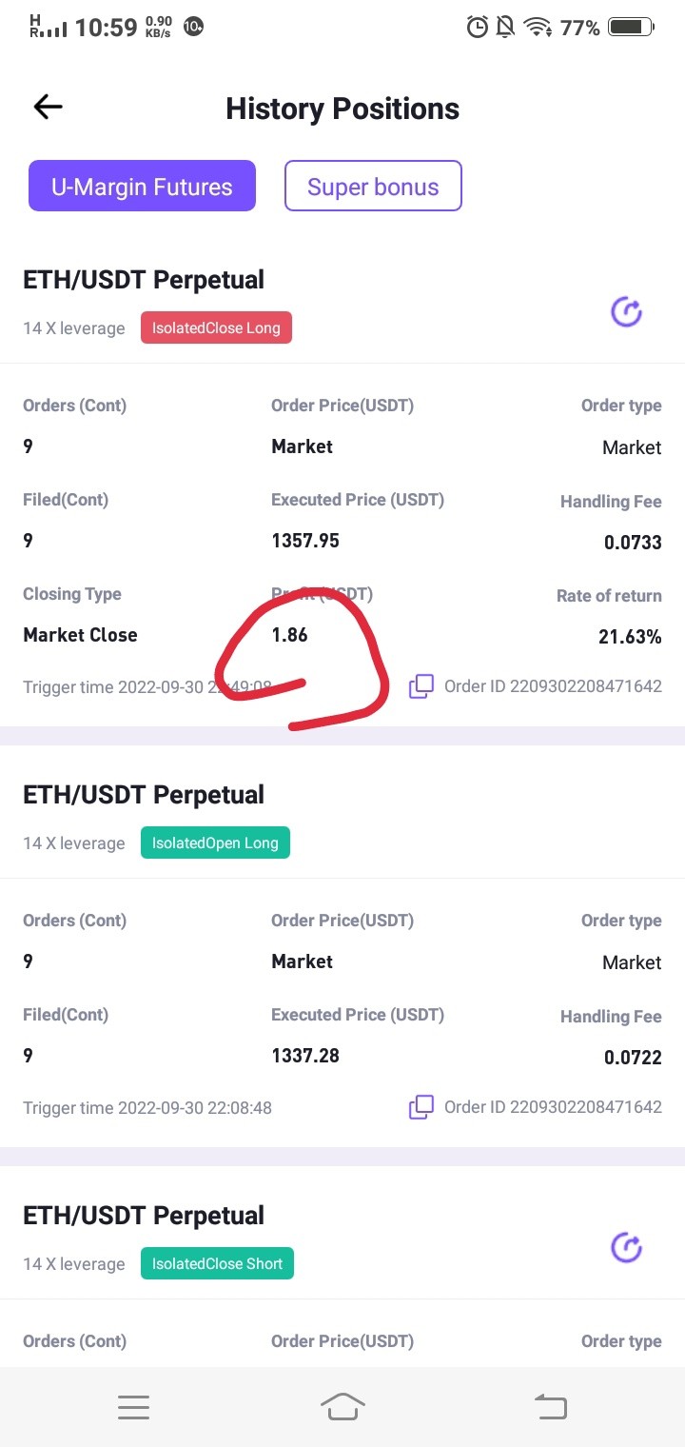This screenshot has width=685, height=1447.
Task: Copy Order ID of Close Long order
Action: point(421,685)
